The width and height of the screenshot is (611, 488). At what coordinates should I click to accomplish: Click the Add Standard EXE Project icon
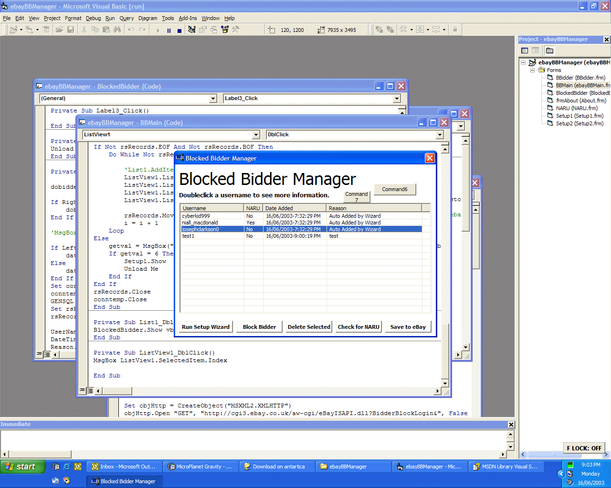point(13,30)
